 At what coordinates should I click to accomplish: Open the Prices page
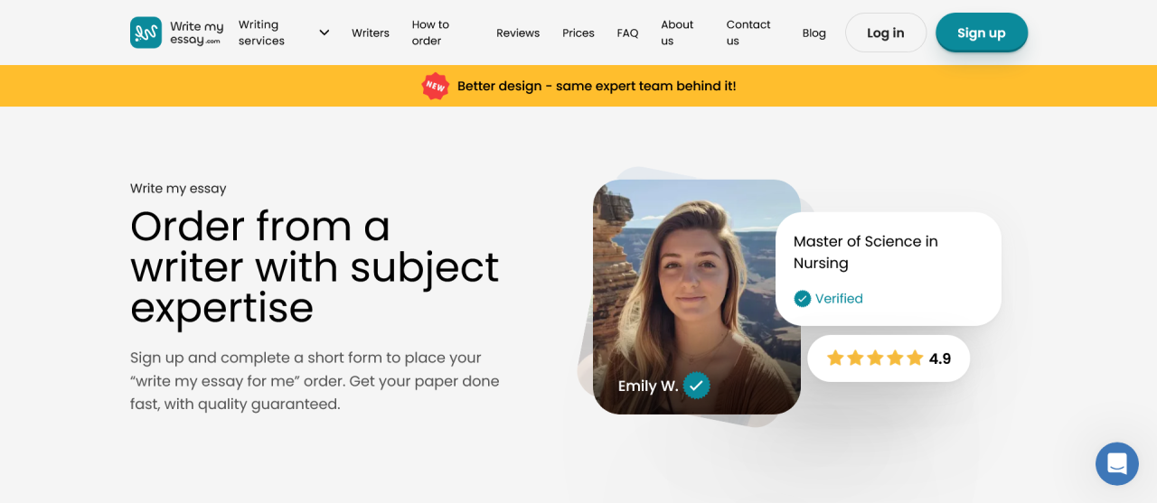pyautogui.click(x=578, y=33)
